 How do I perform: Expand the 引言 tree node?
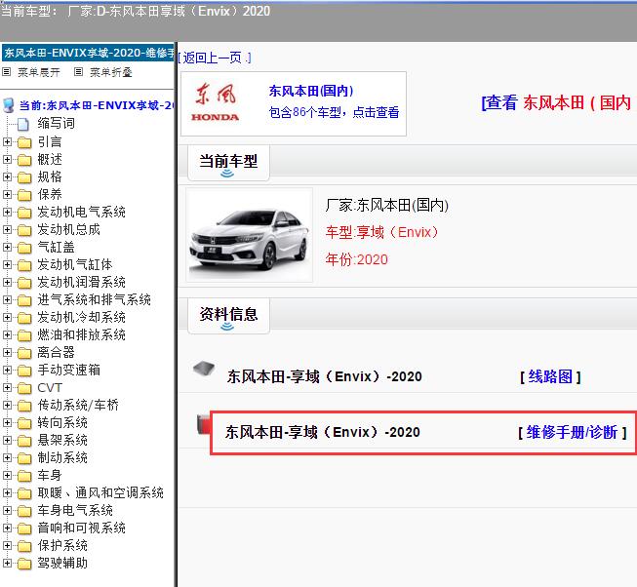click(x=7, y=141)
